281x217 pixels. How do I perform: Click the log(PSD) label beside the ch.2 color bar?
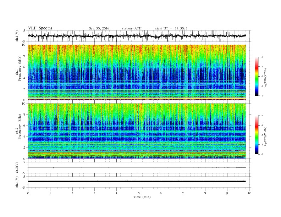tap(265, 137)
